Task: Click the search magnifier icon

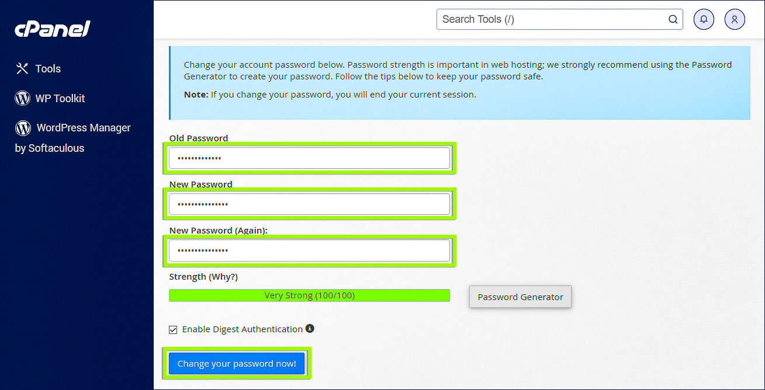Action: click(x=673, y=19)
